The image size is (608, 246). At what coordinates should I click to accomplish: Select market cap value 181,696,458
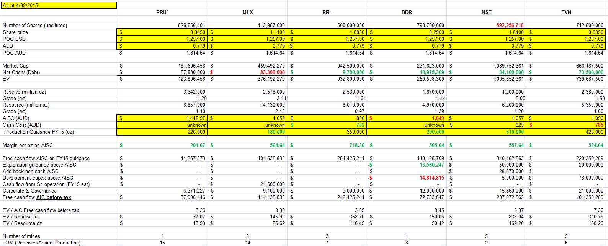(192, 66)
